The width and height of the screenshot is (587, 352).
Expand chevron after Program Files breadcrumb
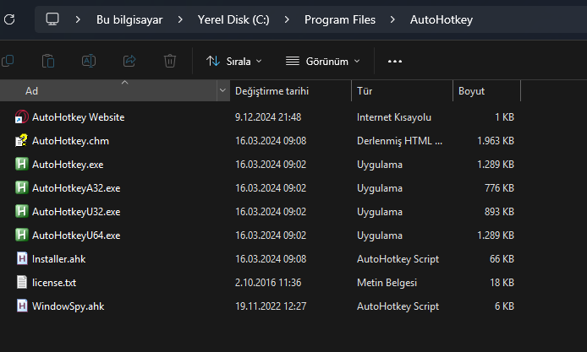392,19
